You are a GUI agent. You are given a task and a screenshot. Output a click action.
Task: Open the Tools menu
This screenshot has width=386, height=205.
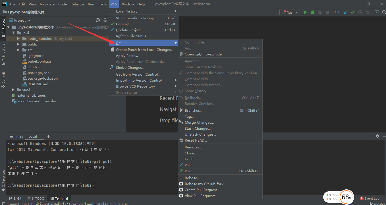[102, 4]
